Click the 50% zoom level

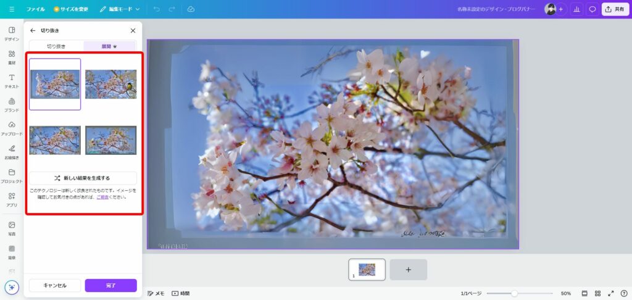click(x=566, y=294)
